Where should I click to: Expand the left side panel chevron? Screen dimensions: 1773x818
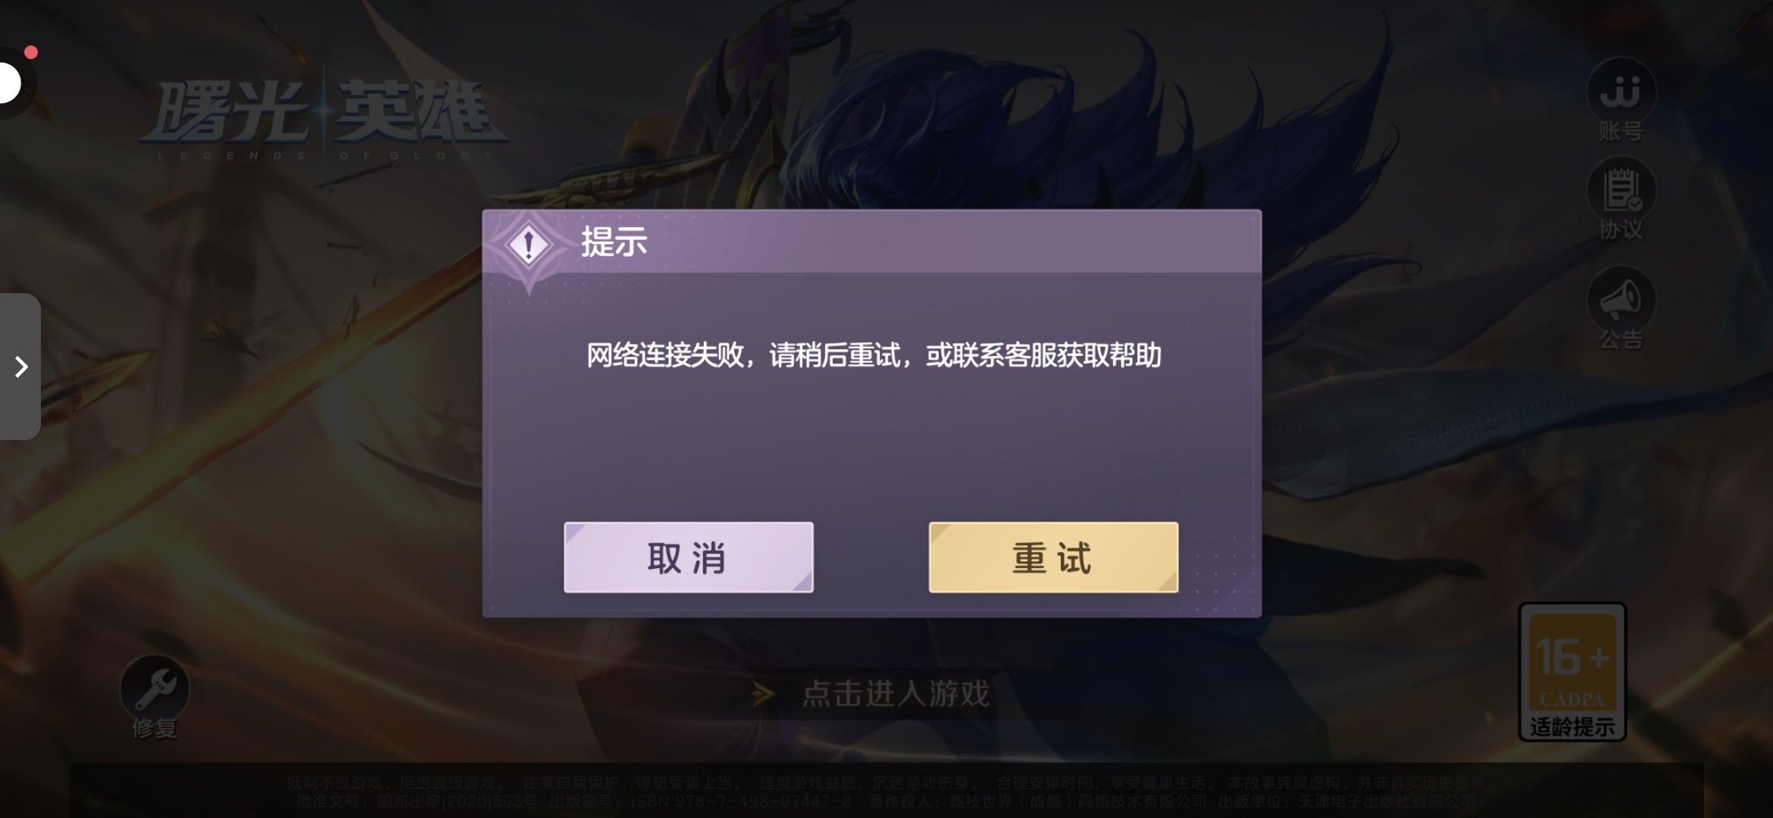coord(20,367)
